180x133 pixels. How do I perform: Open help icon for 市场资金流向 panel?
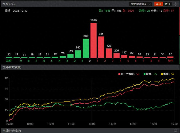coord(175,131)
